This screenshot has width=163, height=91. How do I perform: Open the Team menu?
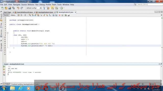[54, 5]
